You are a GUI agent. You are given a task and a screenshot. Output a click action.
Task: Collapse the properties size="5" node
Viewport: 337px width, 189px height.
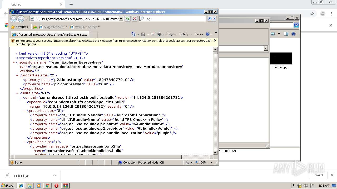[x=24, y=111]
